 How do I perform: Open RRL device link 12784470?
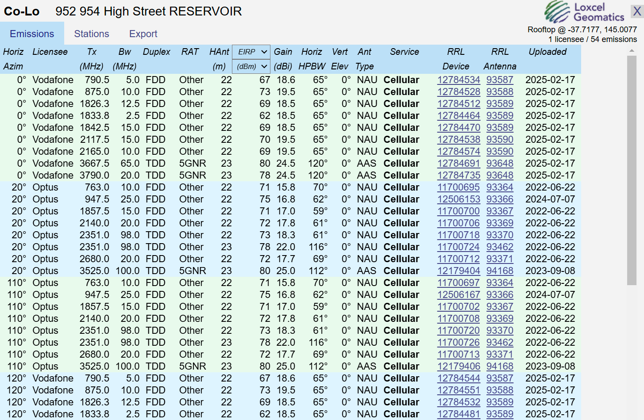459,127
